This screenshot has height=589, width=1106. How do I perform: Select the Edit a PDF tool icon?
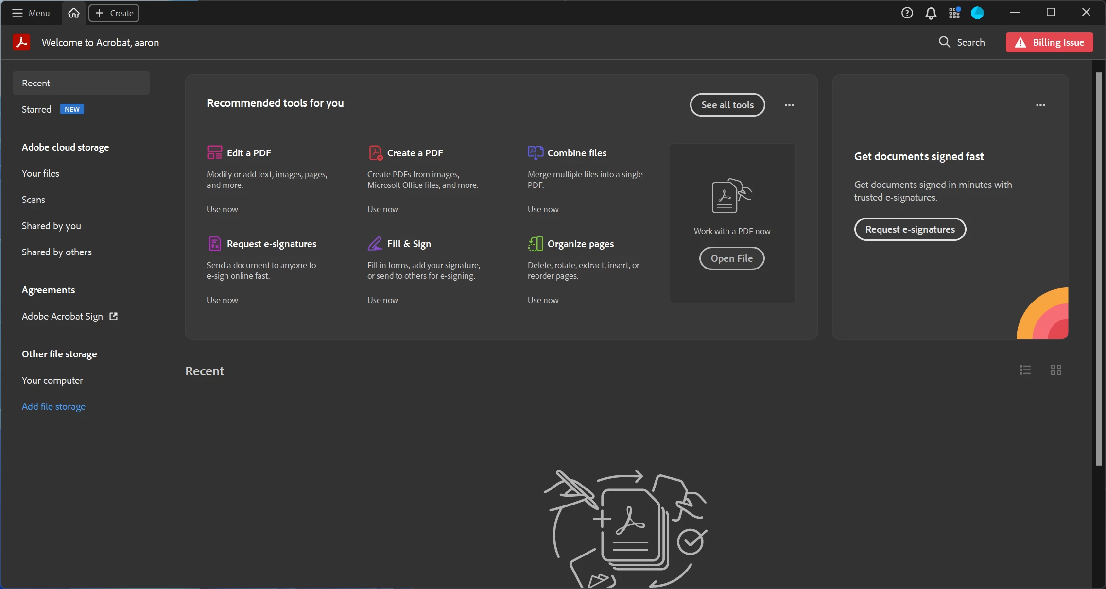click(x=214, y=152)
